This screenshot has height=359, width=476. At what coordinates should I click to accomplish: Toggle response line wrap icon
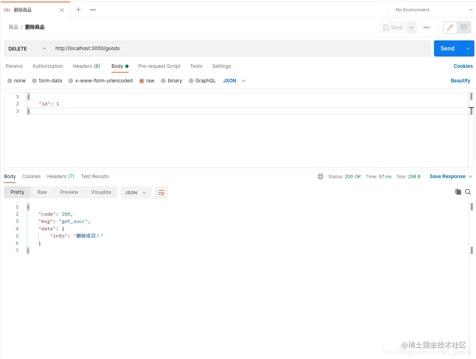point(161,192)
